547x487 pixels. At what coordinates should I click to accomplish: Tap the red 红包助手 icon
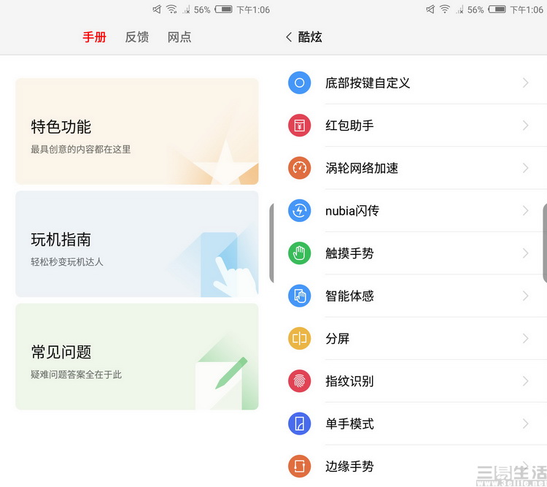300,126
